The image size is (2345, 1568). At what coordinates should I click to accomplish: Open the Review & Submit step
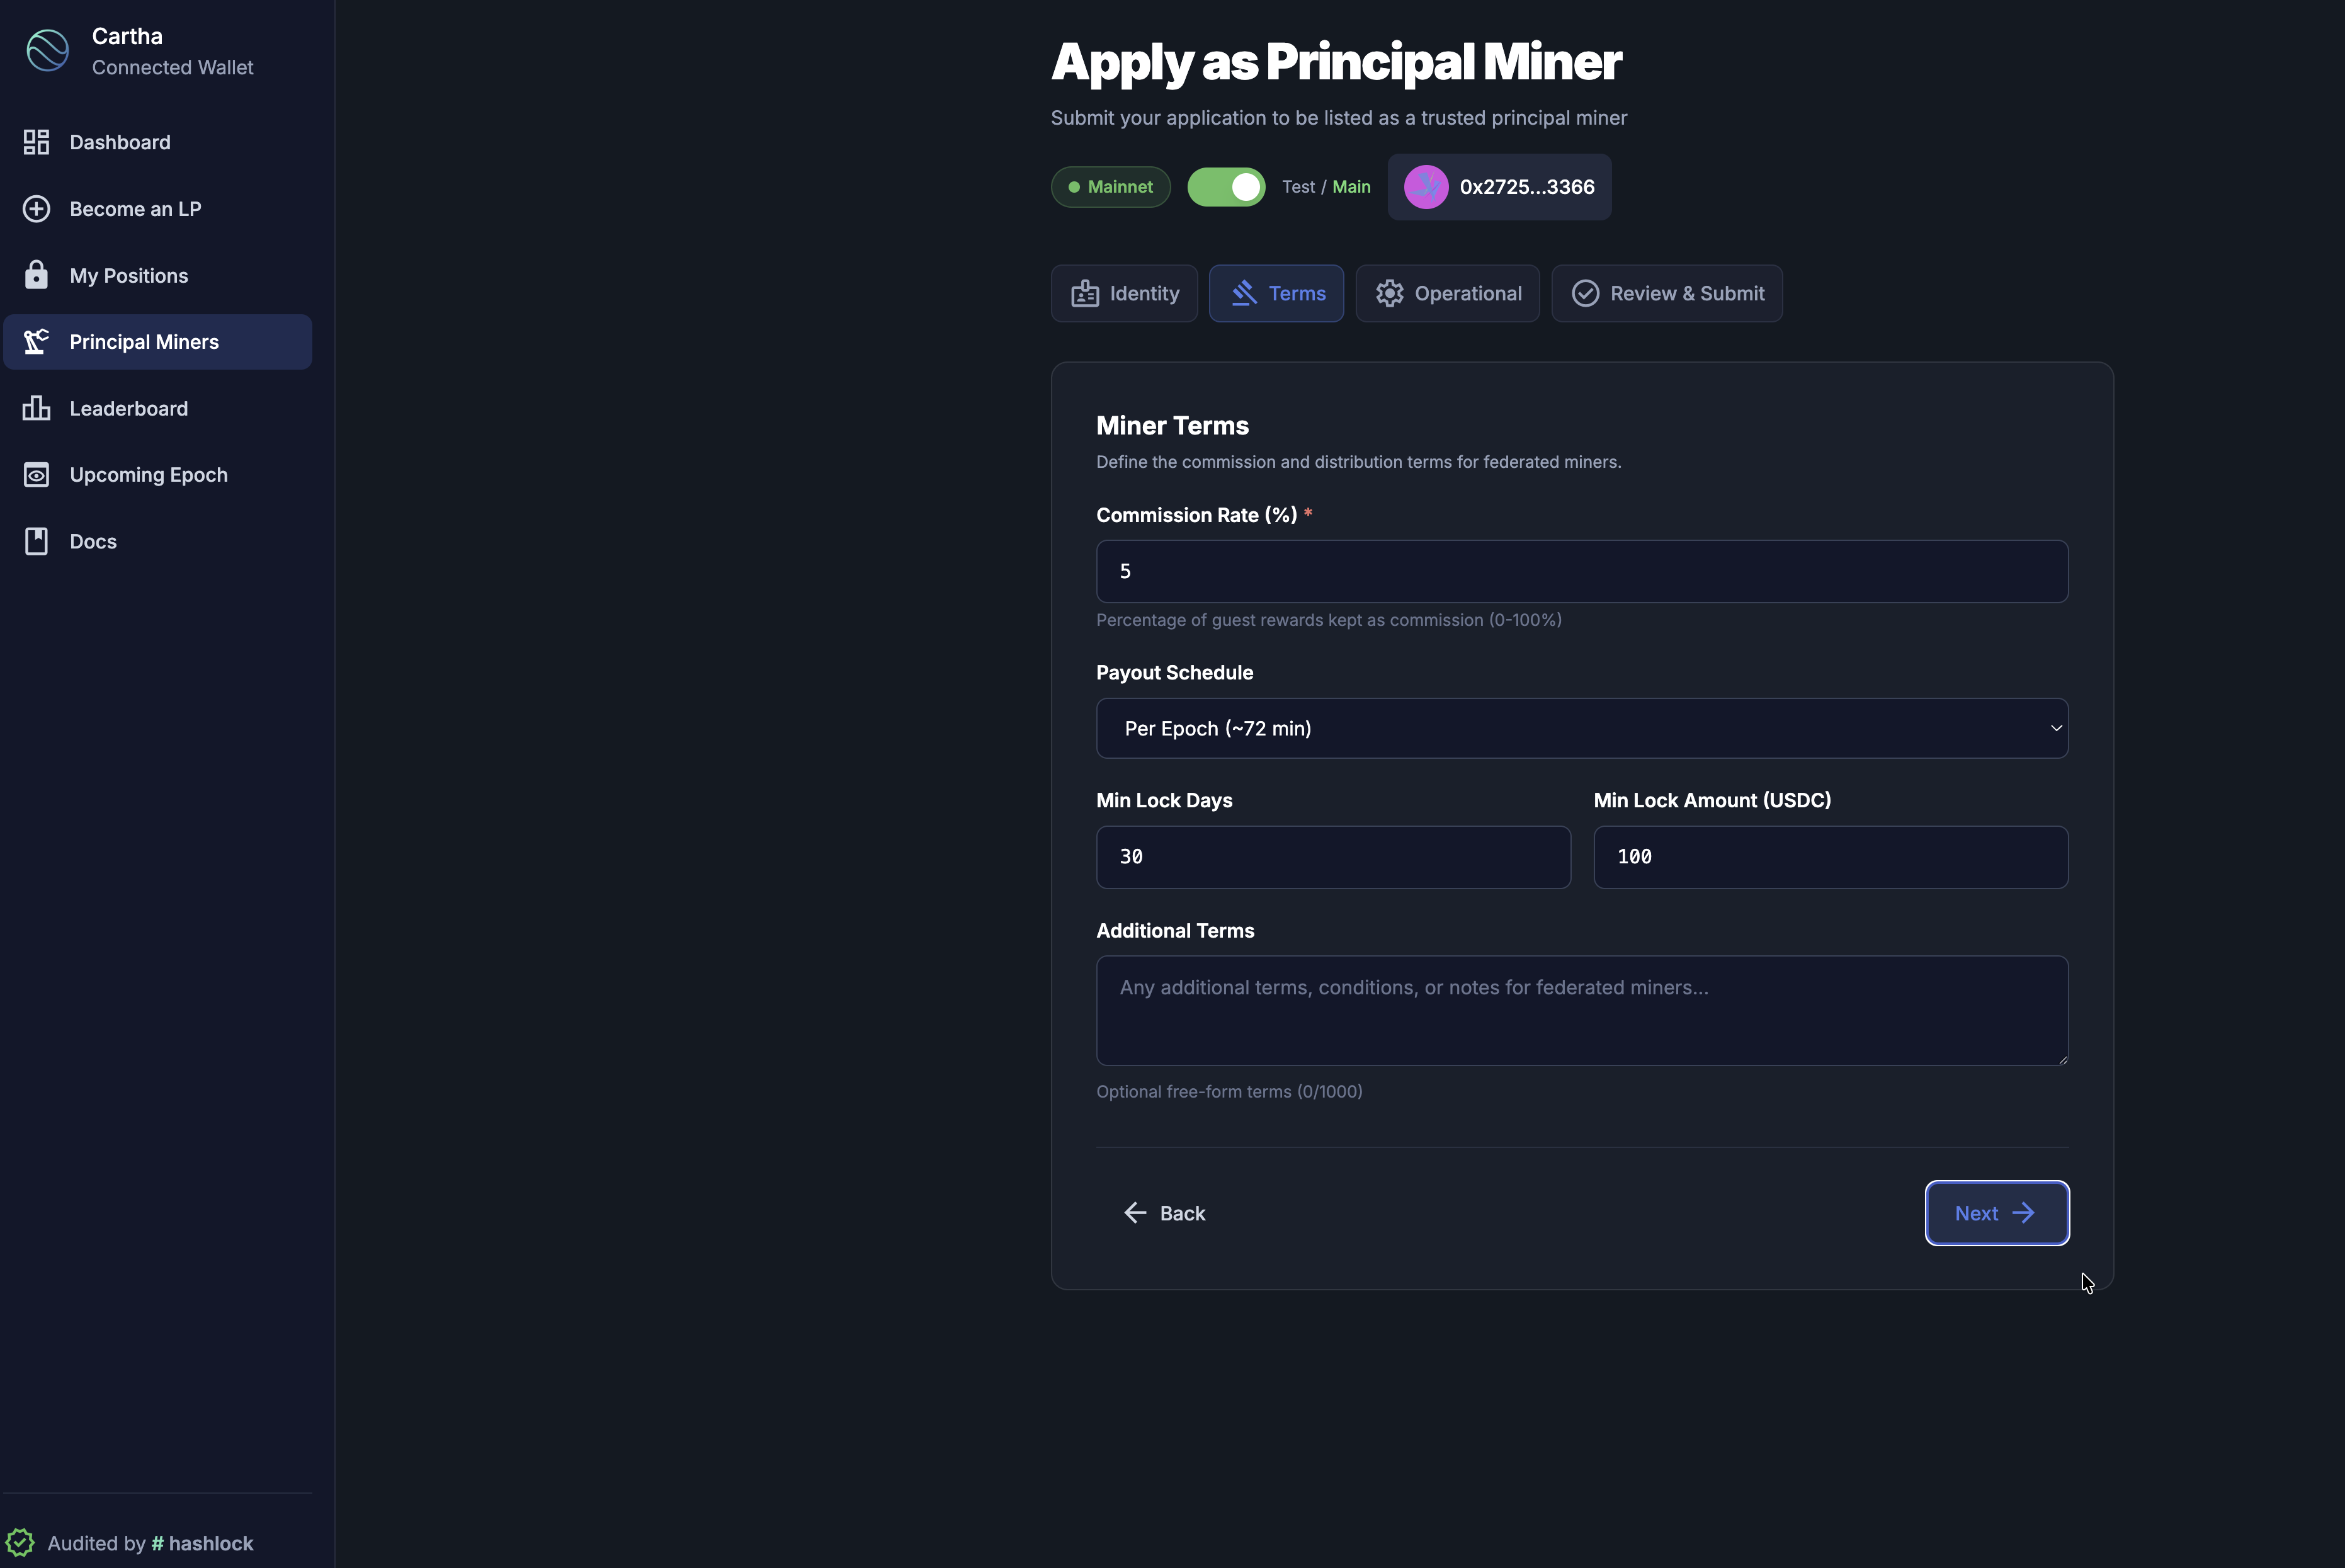tap(1666, 293)
